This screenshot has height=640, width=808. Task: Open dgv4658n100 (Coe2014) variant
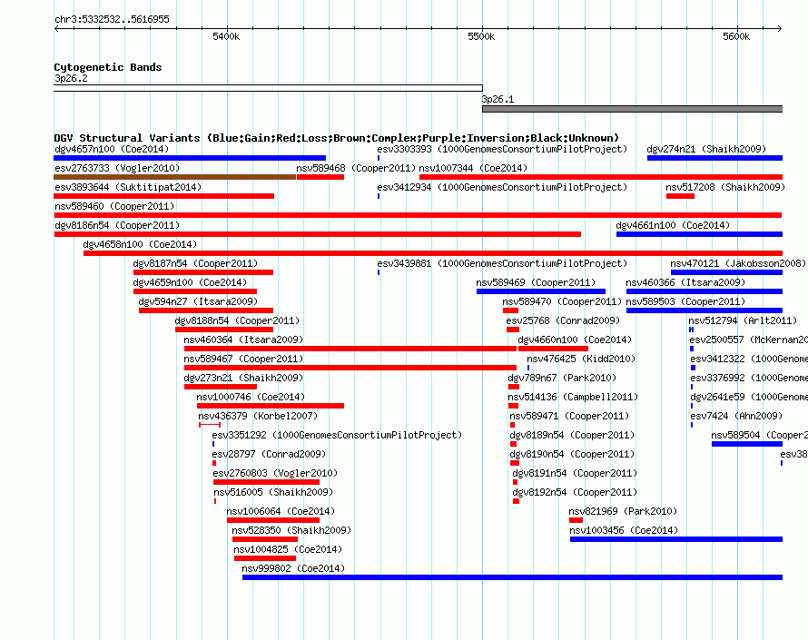point(433,253)
